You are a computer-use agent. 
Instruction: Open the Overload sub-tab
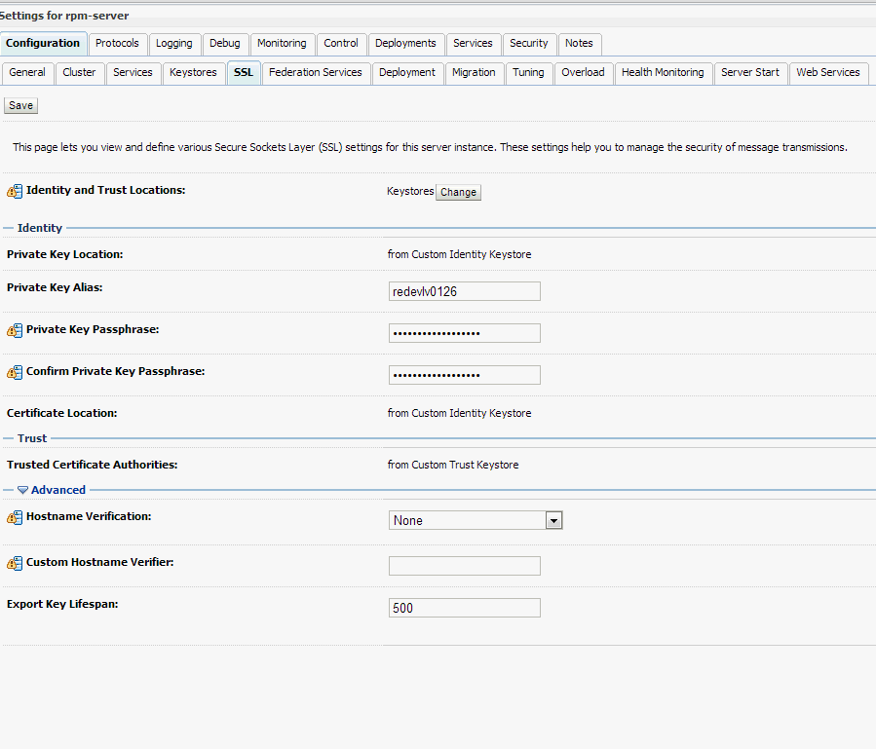[584, 73]
